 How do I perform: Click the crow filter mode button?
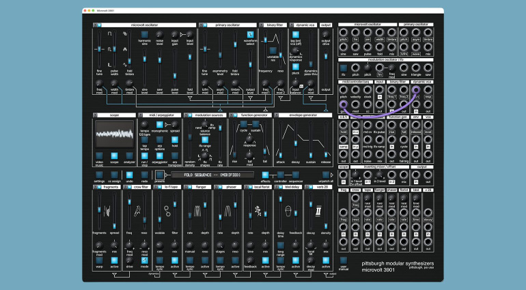pyautogui.click(x=145, y=260)
